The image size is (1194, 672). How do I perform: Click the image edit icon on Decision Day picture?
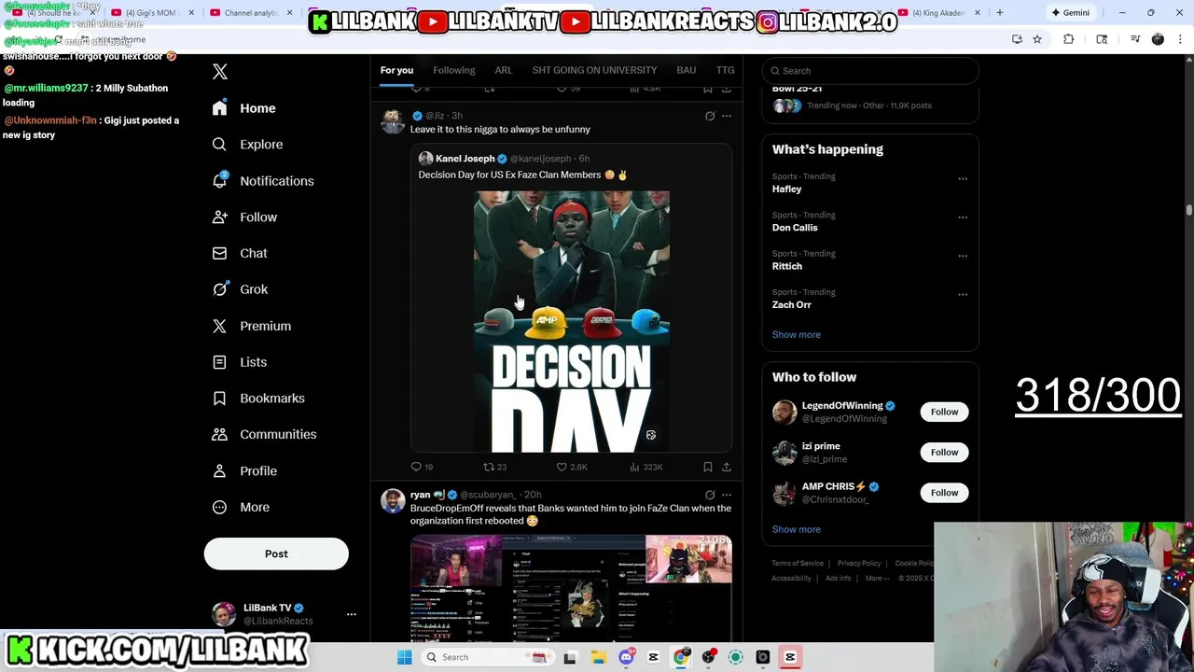tap(651, 435)
